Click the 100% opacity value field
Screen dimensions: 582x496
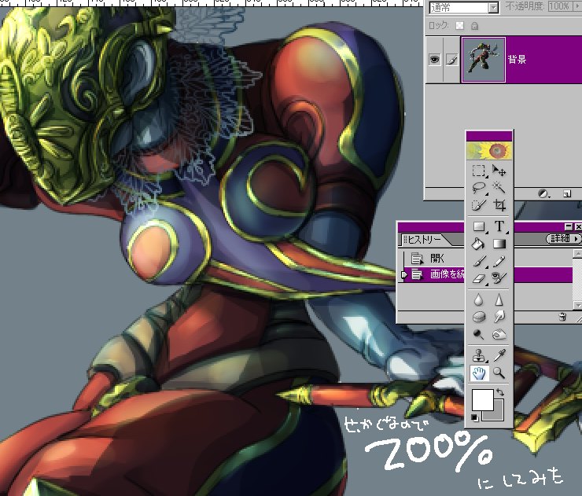(559, 6)
